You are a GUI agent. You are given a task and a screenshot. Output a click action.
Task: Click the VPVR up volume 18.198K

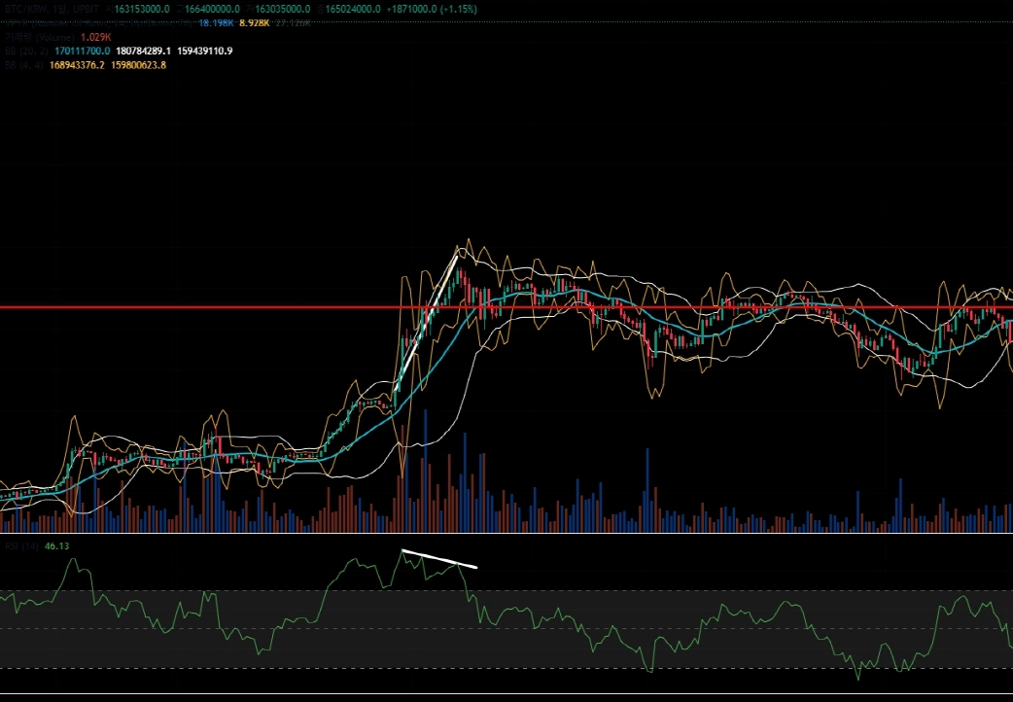click(216, 23)
